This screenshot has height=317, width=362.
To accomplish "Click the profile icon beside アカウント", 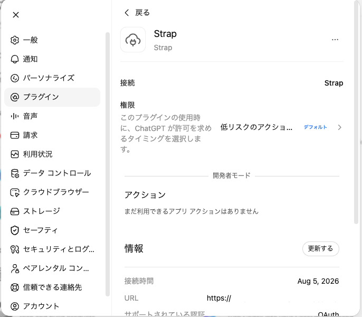I will (x=15, y=306).
